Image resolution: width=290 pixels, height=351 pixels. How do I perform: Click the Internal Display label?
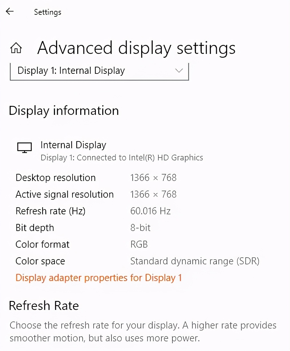coord(73,145)
